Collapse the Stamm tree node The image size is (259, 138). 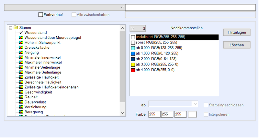click(11, 28)
